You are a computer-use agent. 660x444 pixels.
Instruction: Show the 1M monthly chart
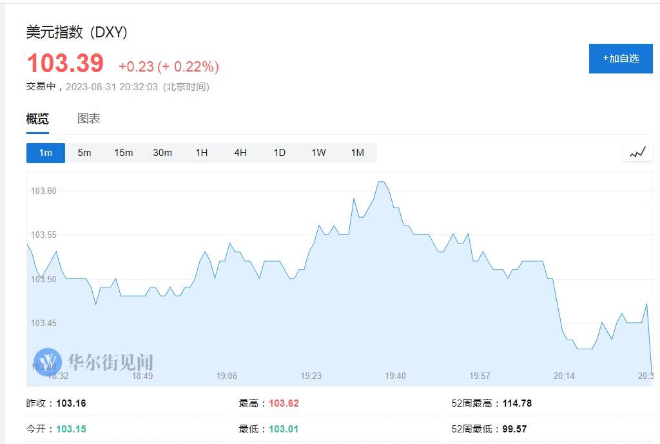(x=358, y=153)
